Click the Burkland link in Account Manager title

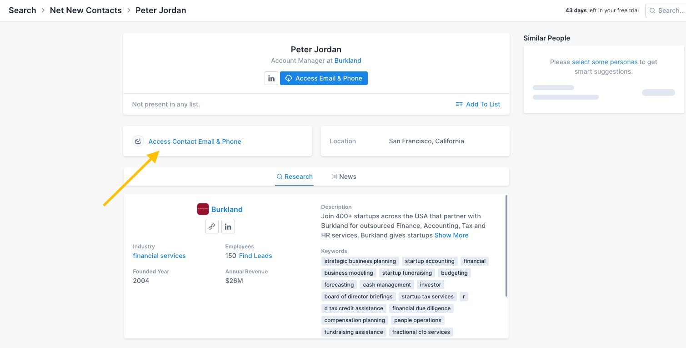348,61
